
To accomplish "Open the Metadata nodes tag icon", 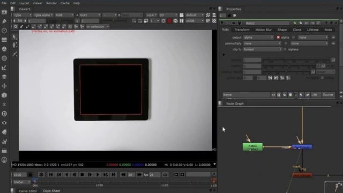I will [4, 132].
